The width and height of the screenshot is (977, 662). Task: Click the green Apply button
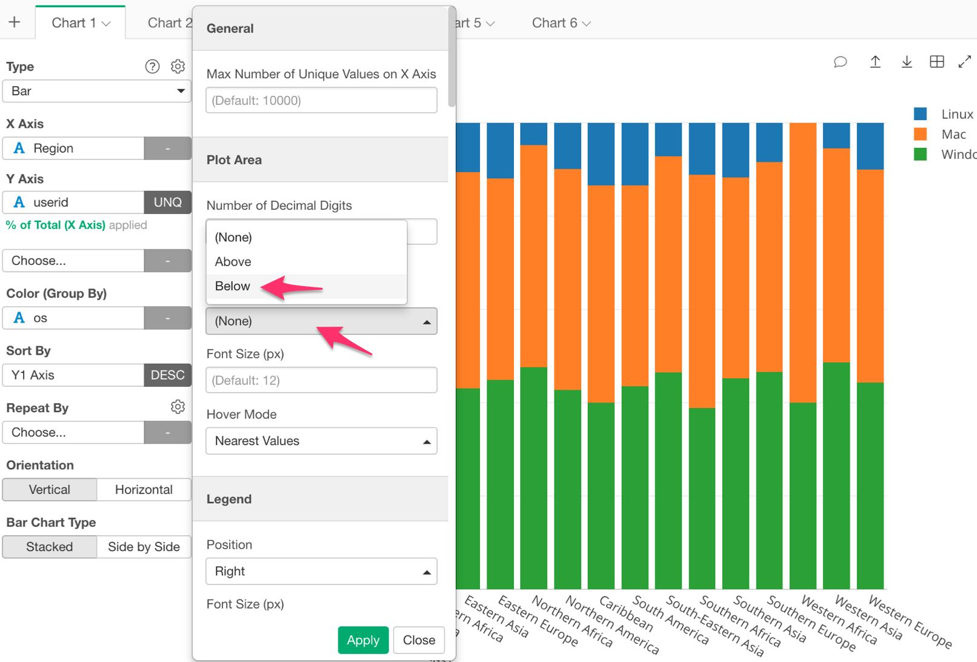point(362,640)
